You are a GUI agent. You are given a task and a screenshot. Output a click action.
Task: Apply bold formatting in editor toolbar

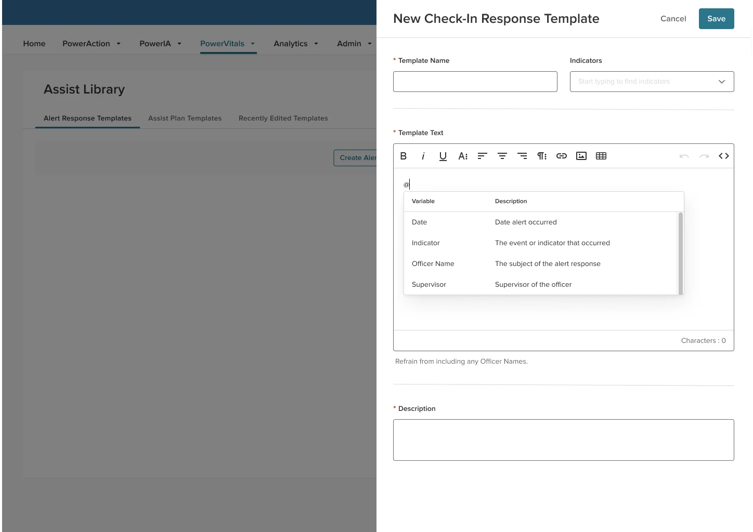pyautogui.click(x=404, y=156)
